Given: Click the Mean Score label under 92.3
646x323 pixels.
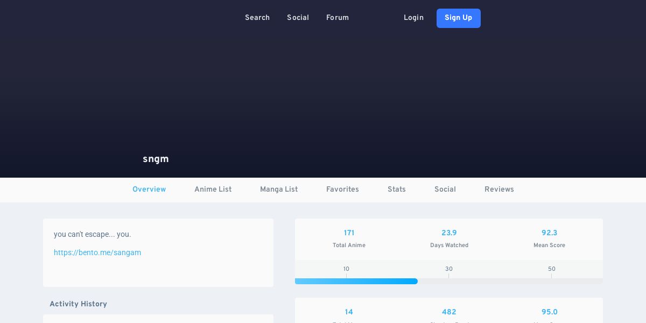Looking at the screenshot, I should pos(549,245).
